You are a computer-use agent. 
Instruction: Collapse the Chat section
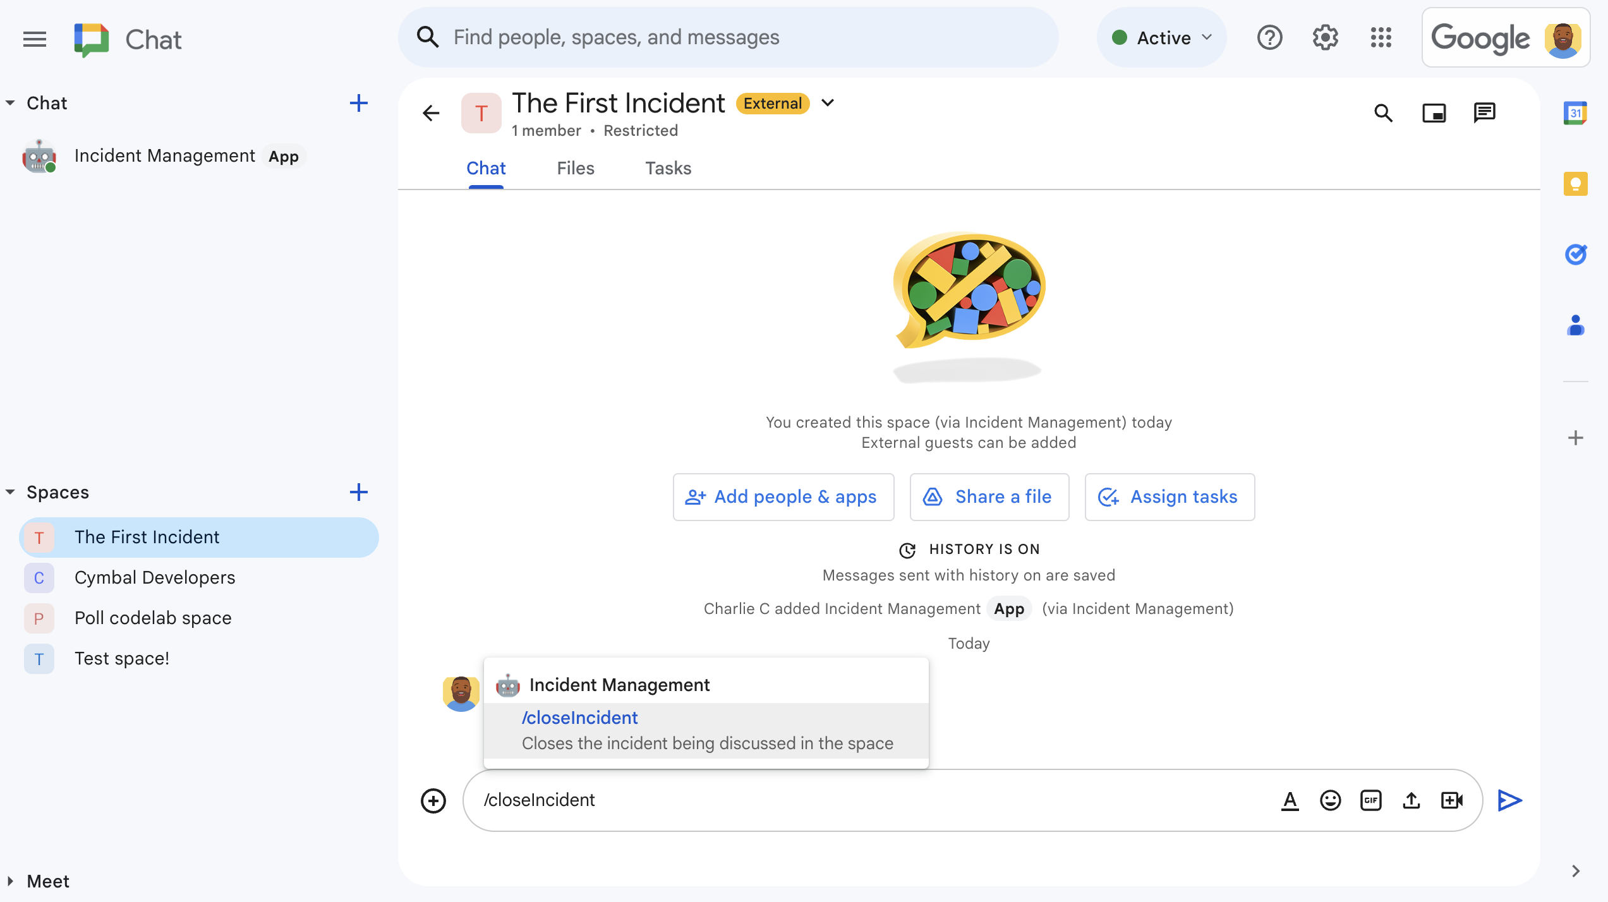[10, 102]
